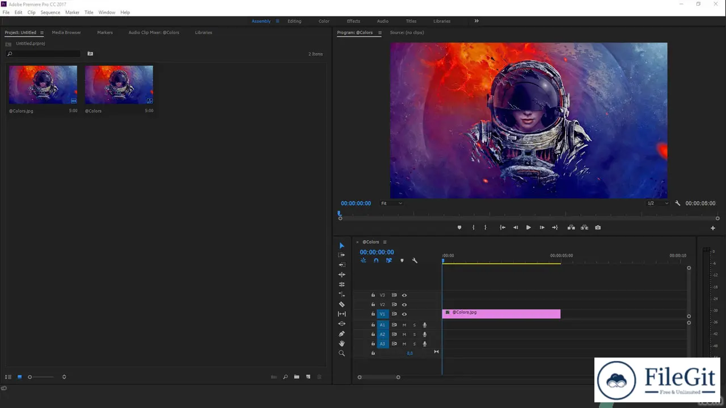
Task: Expand workspace overflow chevrons
Action: [476, 21]
